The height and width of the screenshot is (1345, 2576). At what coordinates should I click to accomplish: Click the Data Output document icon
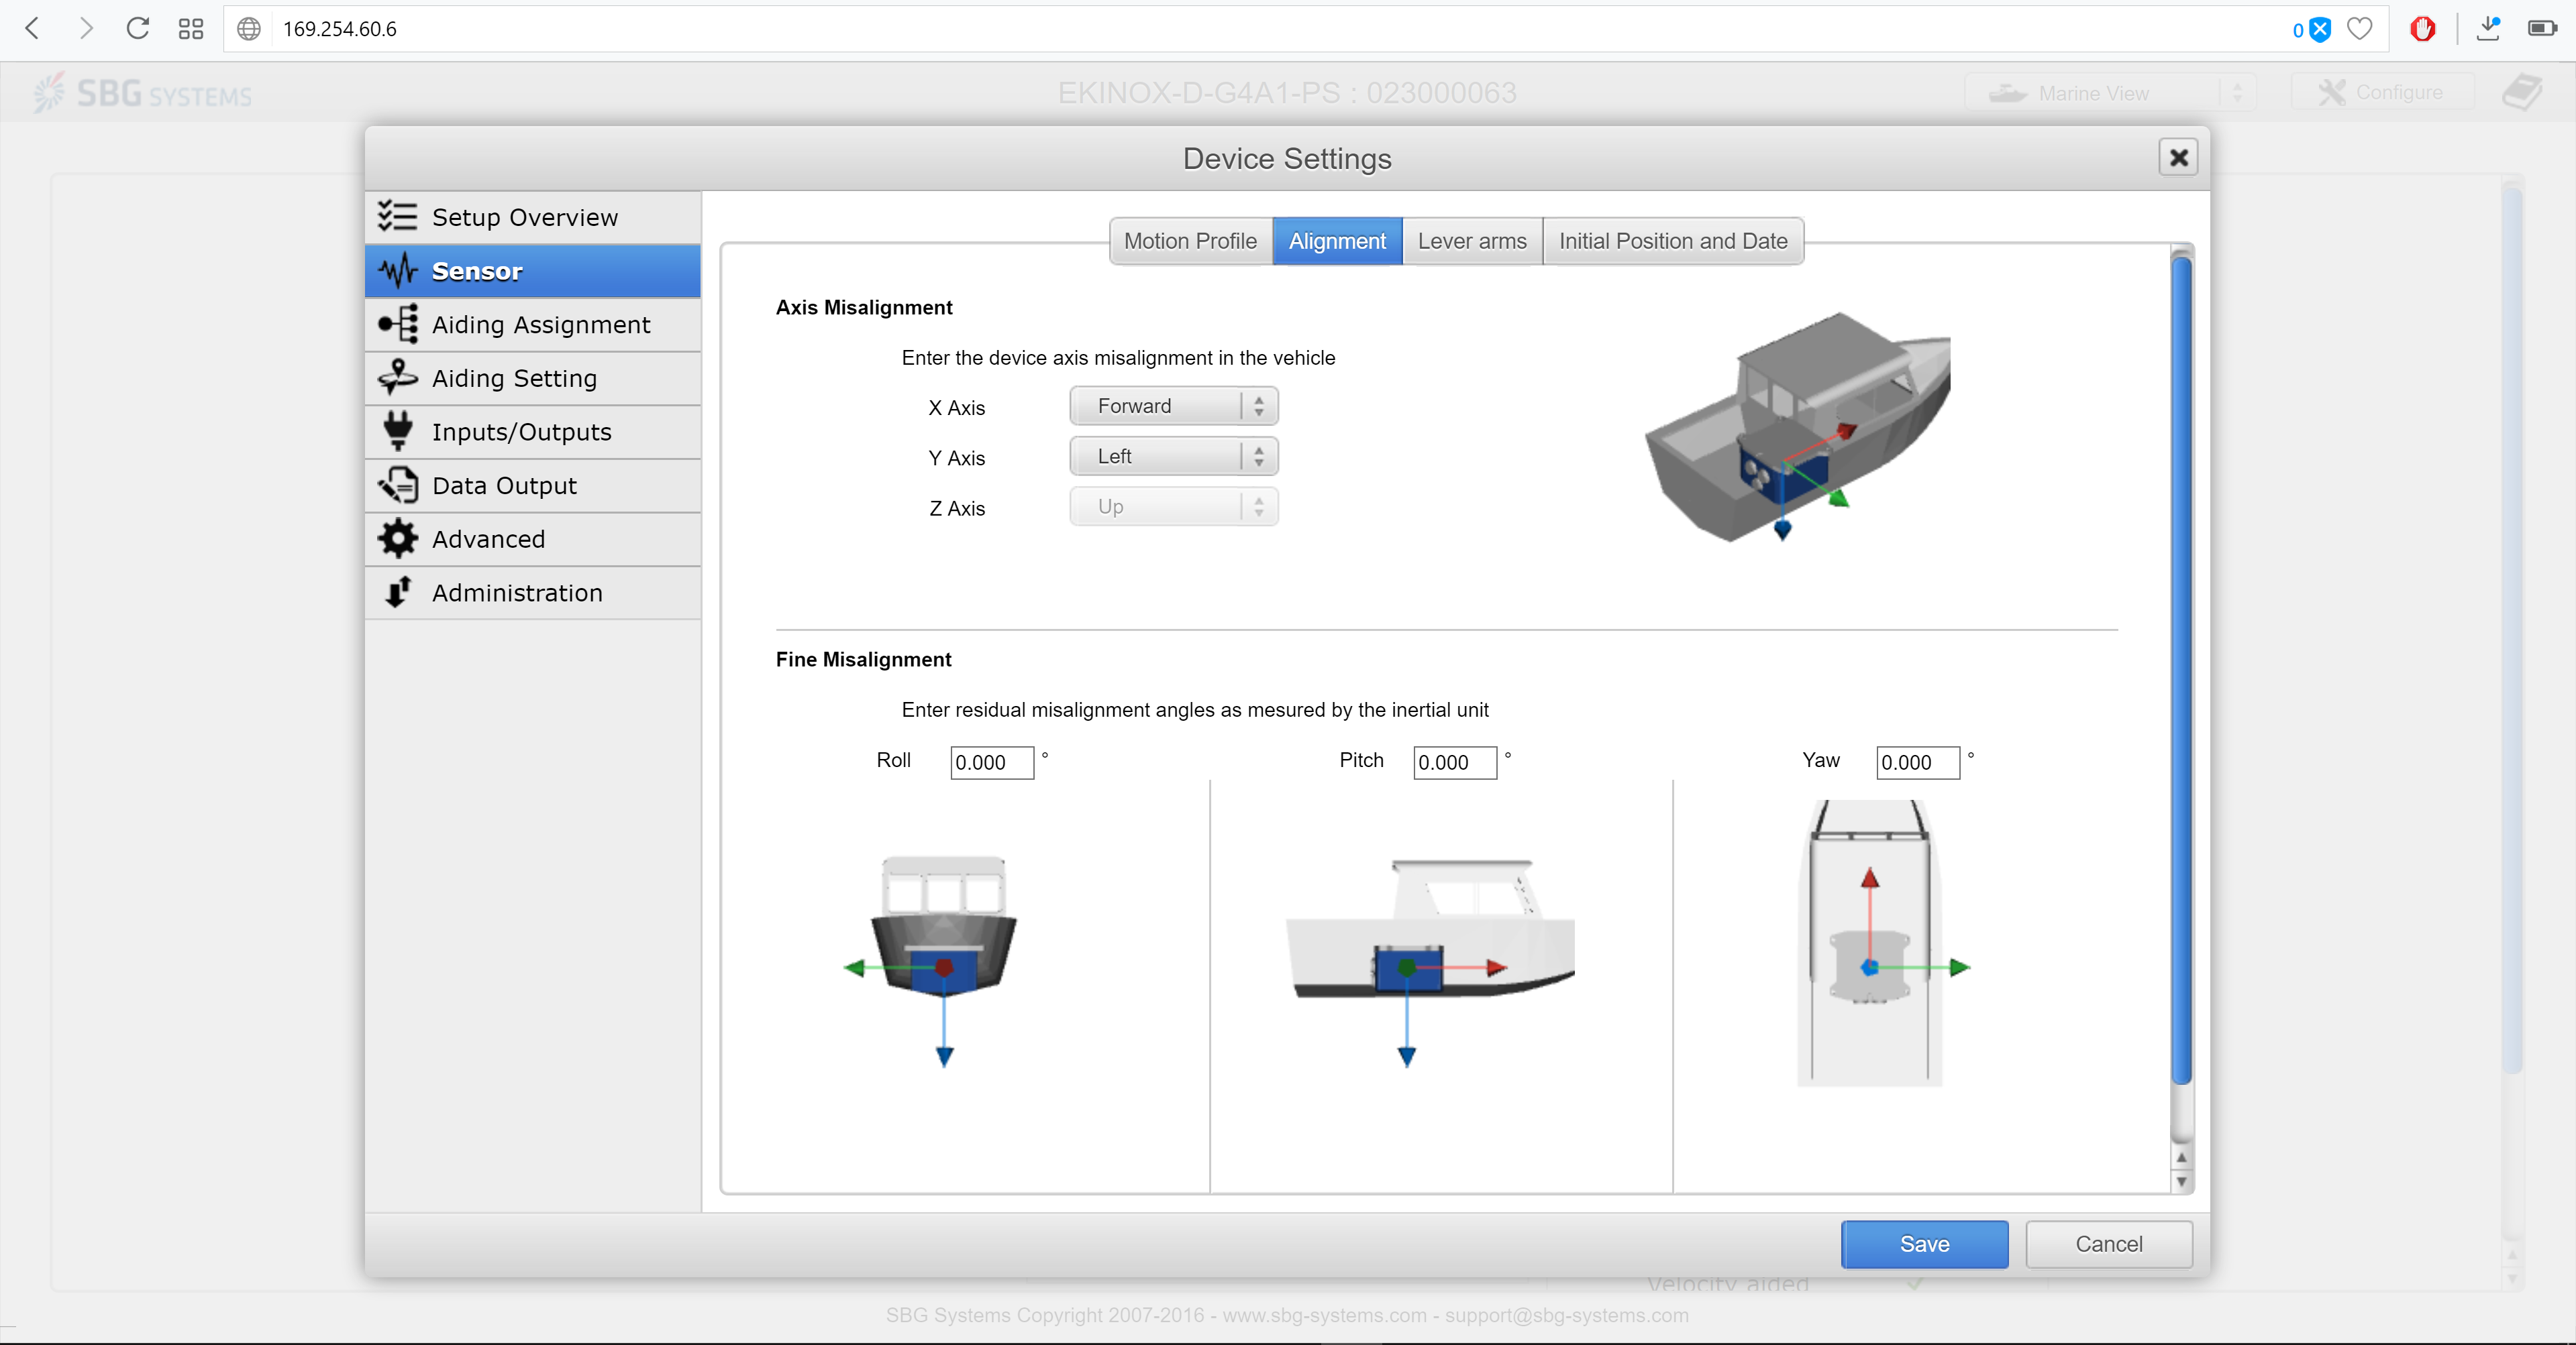pyautogui.click(x=397, y=485)
